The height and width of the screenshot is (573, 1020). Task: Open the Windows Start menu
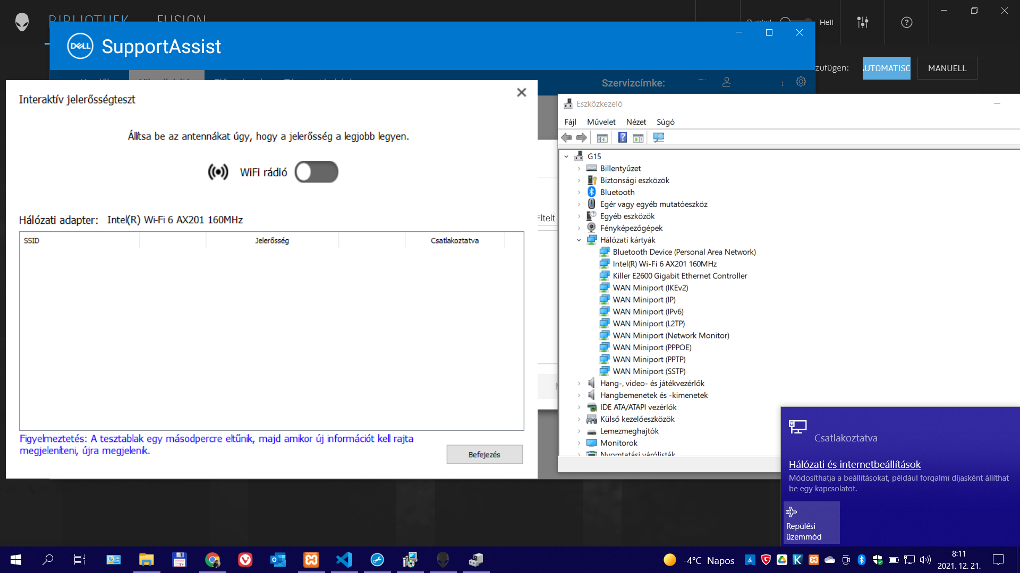pyautogui.click(x=16, y=560)
